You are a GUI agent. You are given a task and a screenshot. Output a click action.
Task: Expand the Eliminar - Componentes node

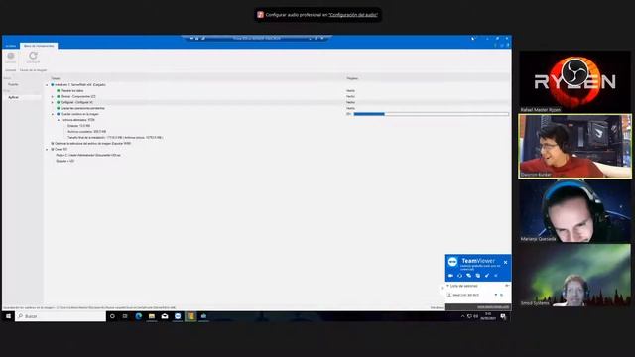point(53,97)
